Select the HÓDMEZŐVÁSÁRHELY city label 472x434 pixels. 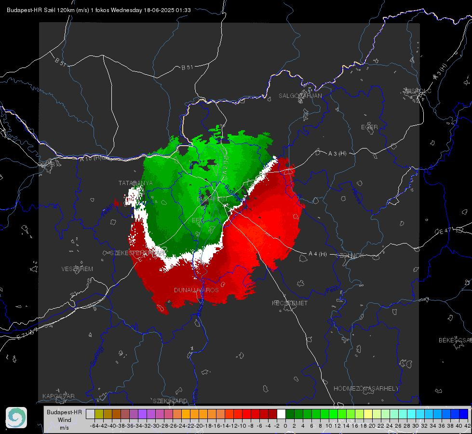[366, 389]
